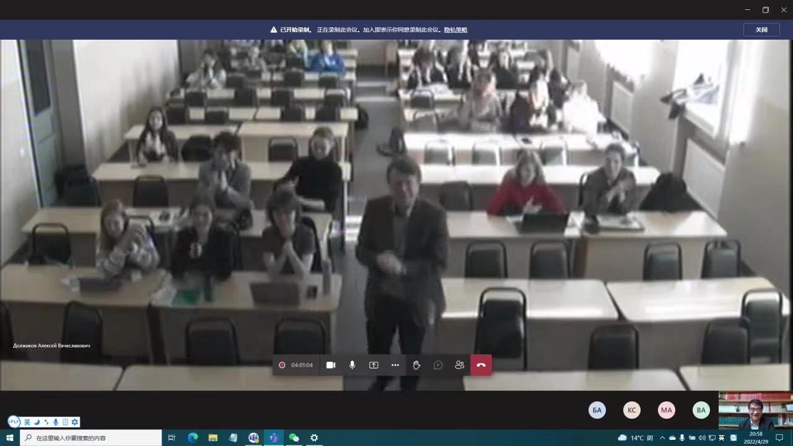This screenshot has width=793, height=446.
Task: Click the self-view video thumbnail
Action: (x=755, y=411)
